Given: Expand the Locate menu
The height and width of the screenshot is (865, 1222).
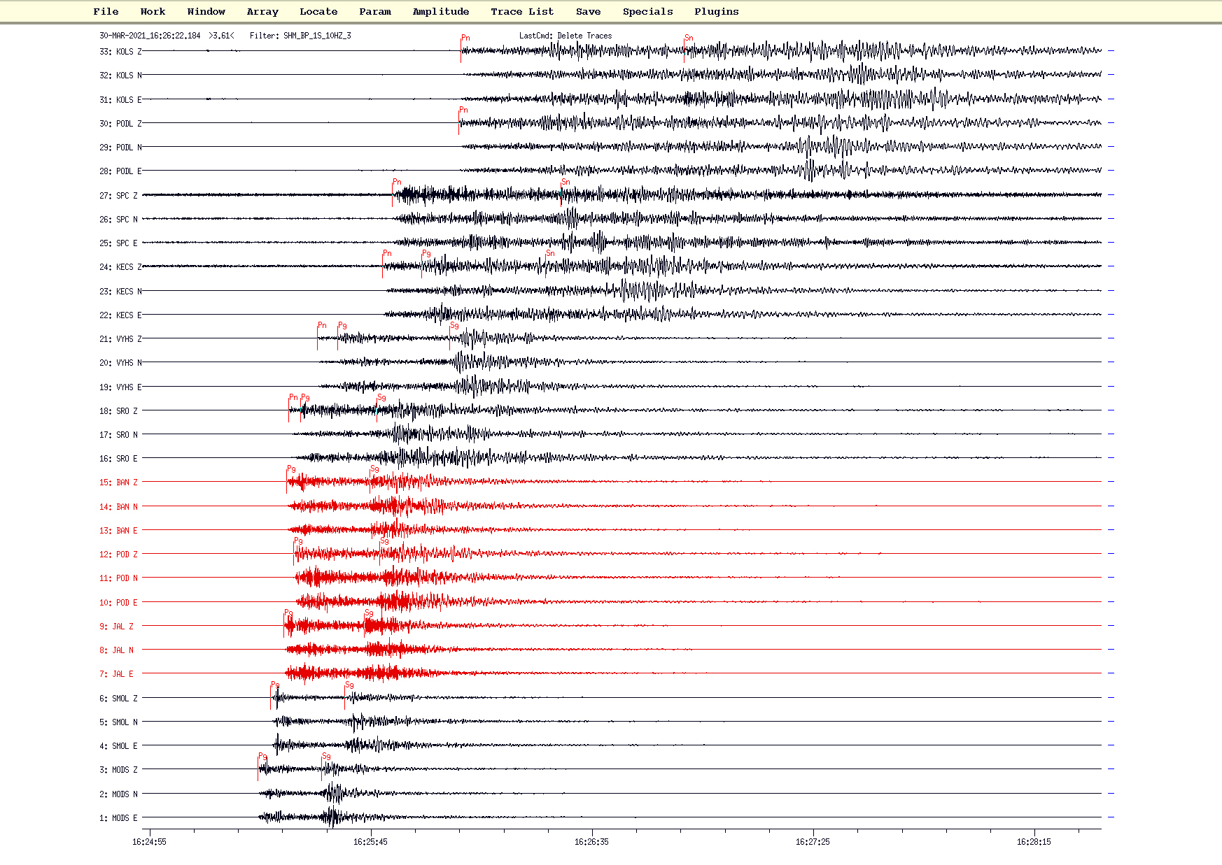Looking at the screenshot, I should [318, 11].
